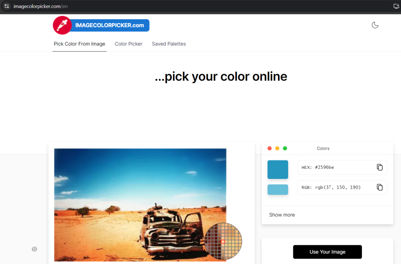The image size is (401, 264).
Task: Click the pixel magnifier circle on the image
Action: pyautogui.click(x=223, y=241)
